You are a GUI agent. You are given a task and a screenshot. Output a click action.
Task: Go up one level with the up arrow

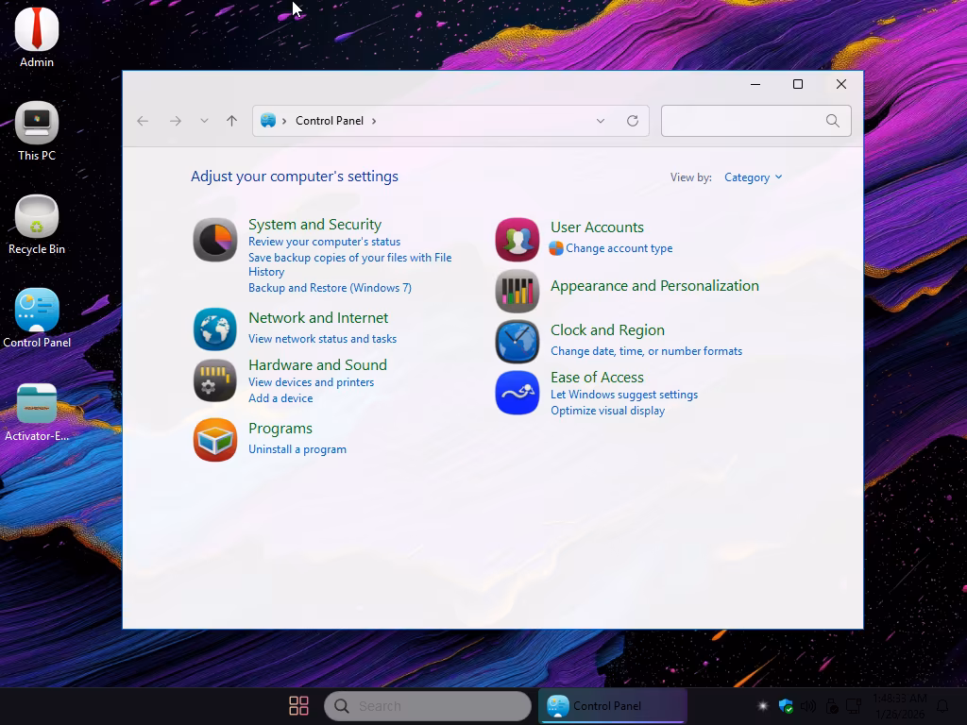coord(231,121)
